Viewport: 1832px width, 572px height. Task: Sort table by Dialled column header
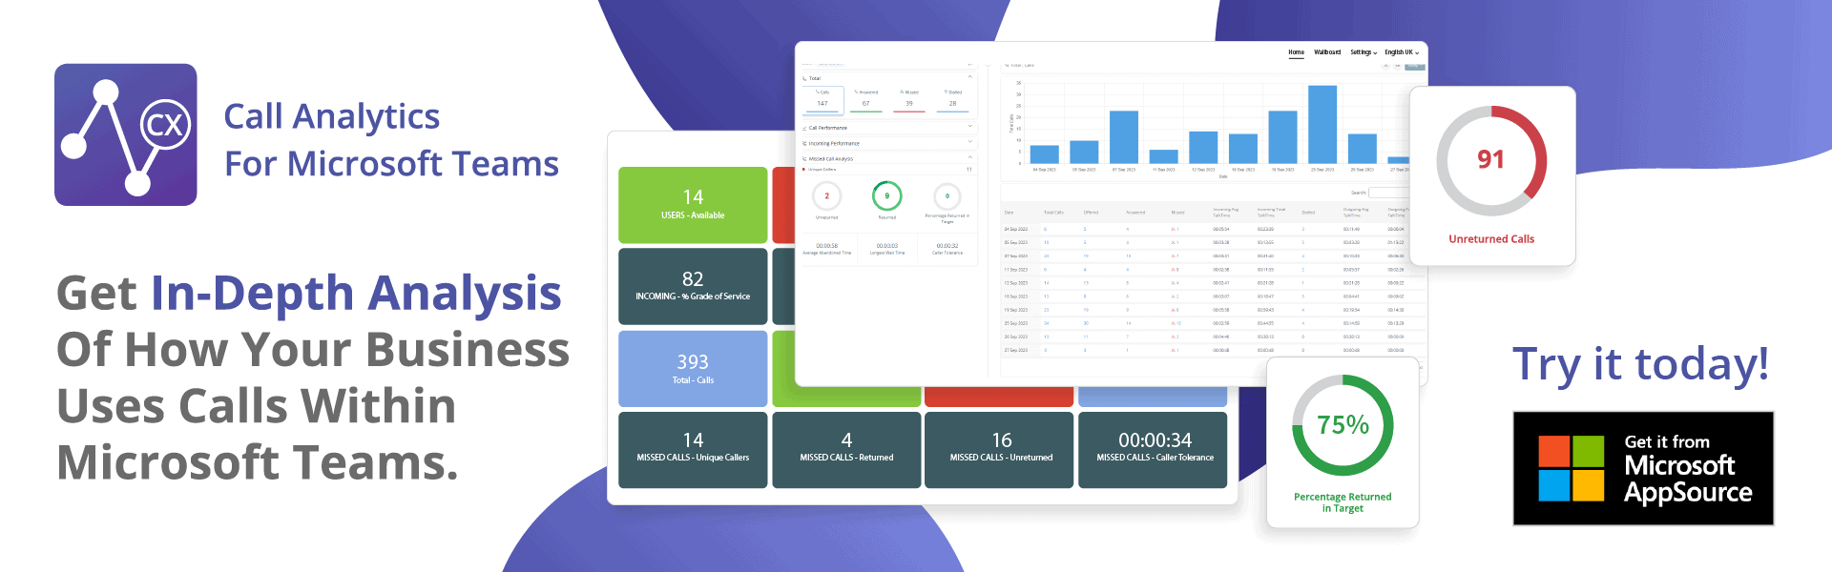tap(1308, 213)
